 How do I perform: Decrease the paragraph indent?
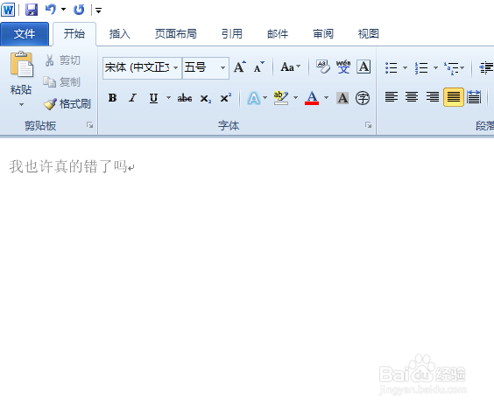486,67
